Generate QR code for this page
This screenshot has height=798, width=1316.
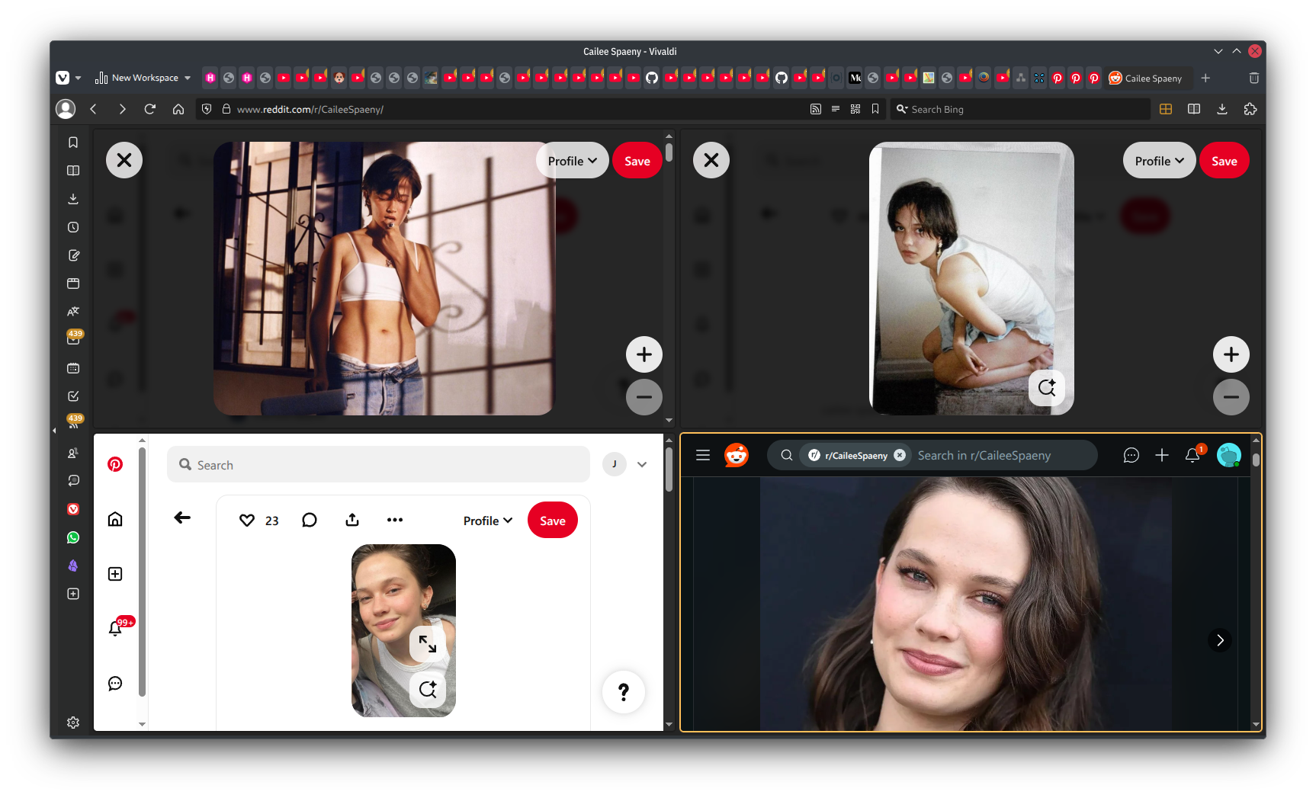(x=855, y=109)
